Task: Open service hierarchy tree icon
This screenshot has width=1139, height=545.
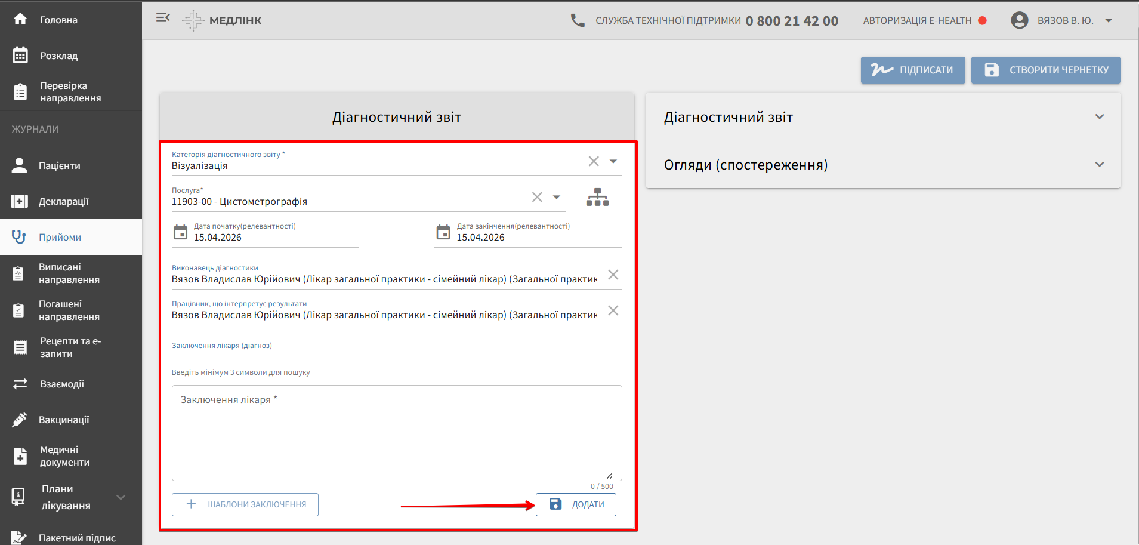Action: [x=597, y=197]
